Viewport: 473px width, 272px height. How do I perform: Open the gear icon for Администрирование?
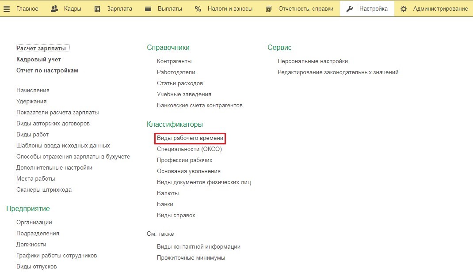[404, 8]
